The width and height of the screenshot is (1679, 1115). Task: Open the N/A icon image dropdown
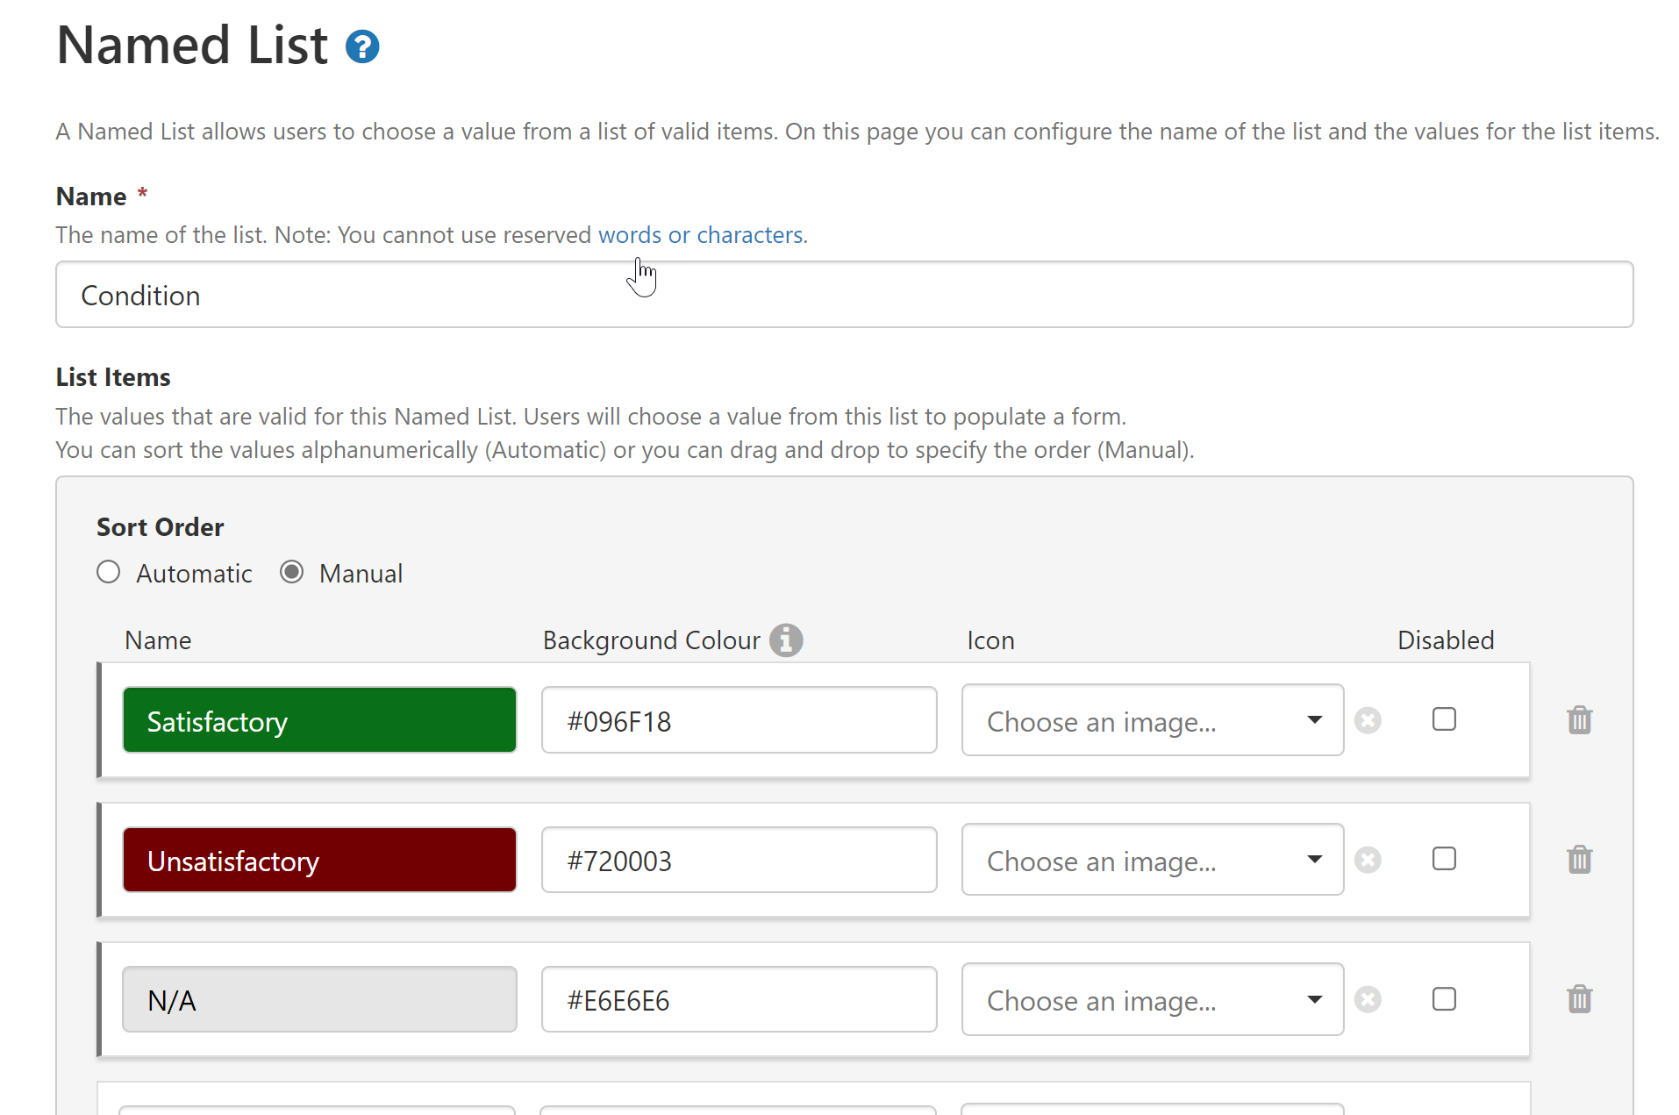pyautogui.click(x=1152, y=999)
